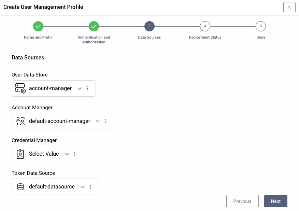Open the default-account-manager dropdown
Screen dimensions: 299x211
click(x=98, y=121)
